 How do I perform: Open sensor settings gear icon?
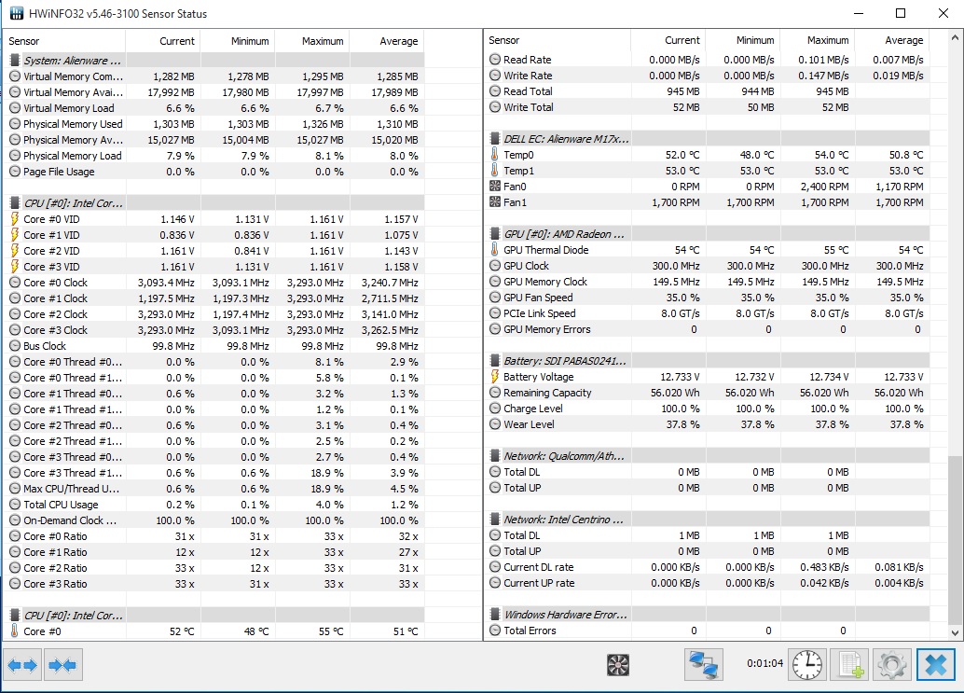point(892,665)
